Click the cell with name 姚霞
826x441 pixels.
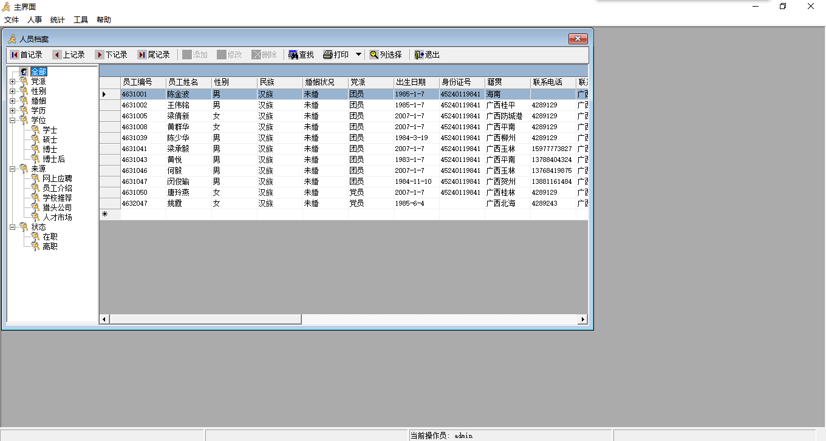point(189,203)
